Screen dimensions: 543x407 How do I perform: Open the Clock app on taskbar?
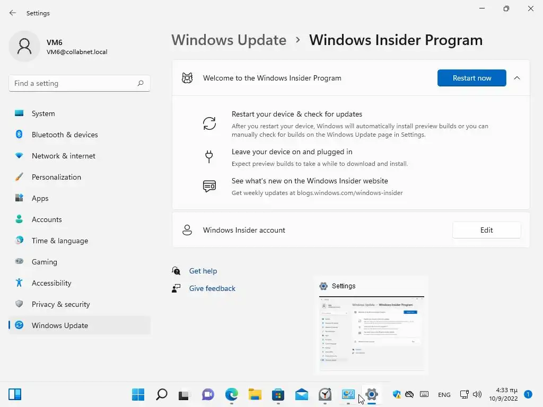325,394
